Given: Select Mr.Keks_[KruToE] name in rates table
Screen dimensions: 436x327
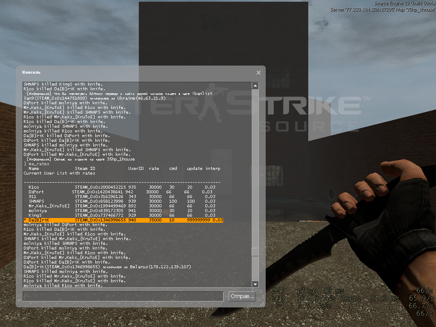Looking at the screenshot, I should coord(49,206).
